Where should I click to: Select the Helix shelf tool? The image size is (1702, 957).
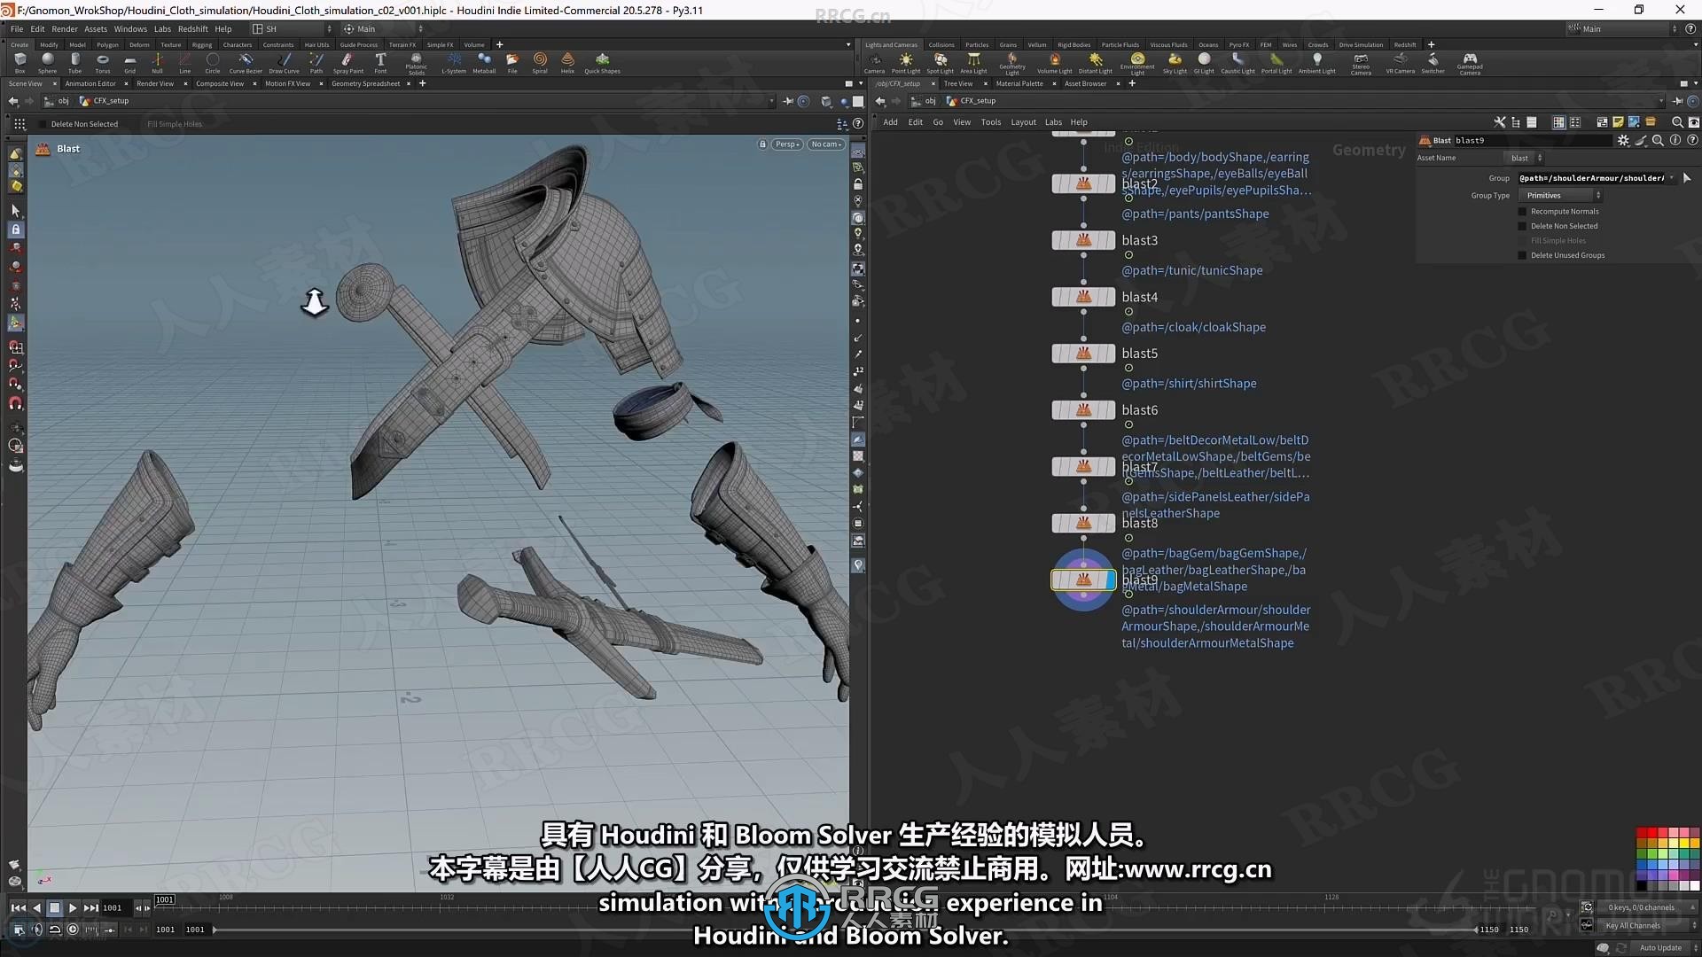pyautogui.click(x=567, y=63)
